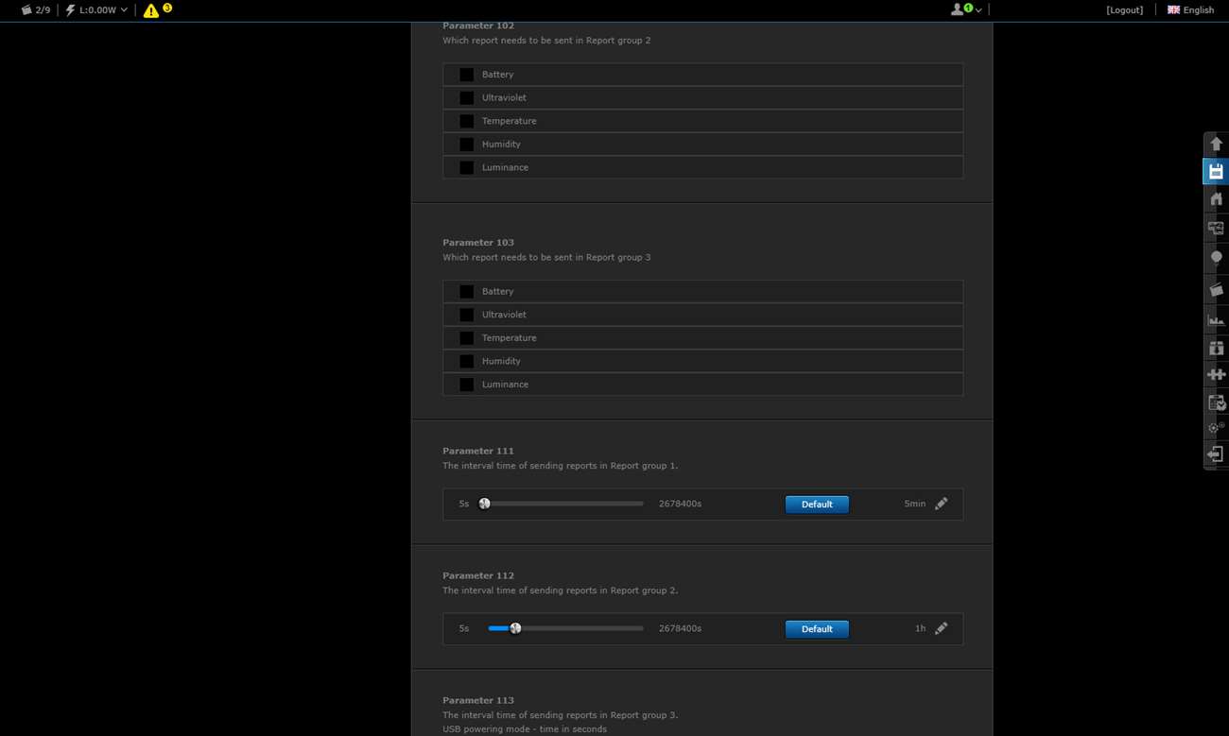Open the English language selector
1229x736 pixels.
pyautogui.click(x=1190, y=10)
